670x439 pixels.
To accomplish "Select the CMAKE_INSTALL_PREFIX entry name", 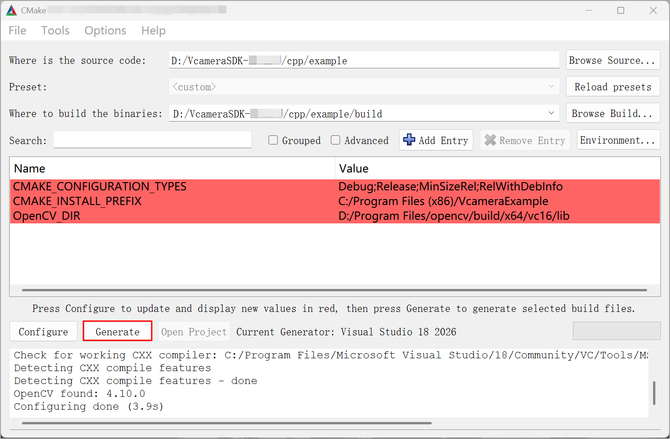I will (77, 201).
